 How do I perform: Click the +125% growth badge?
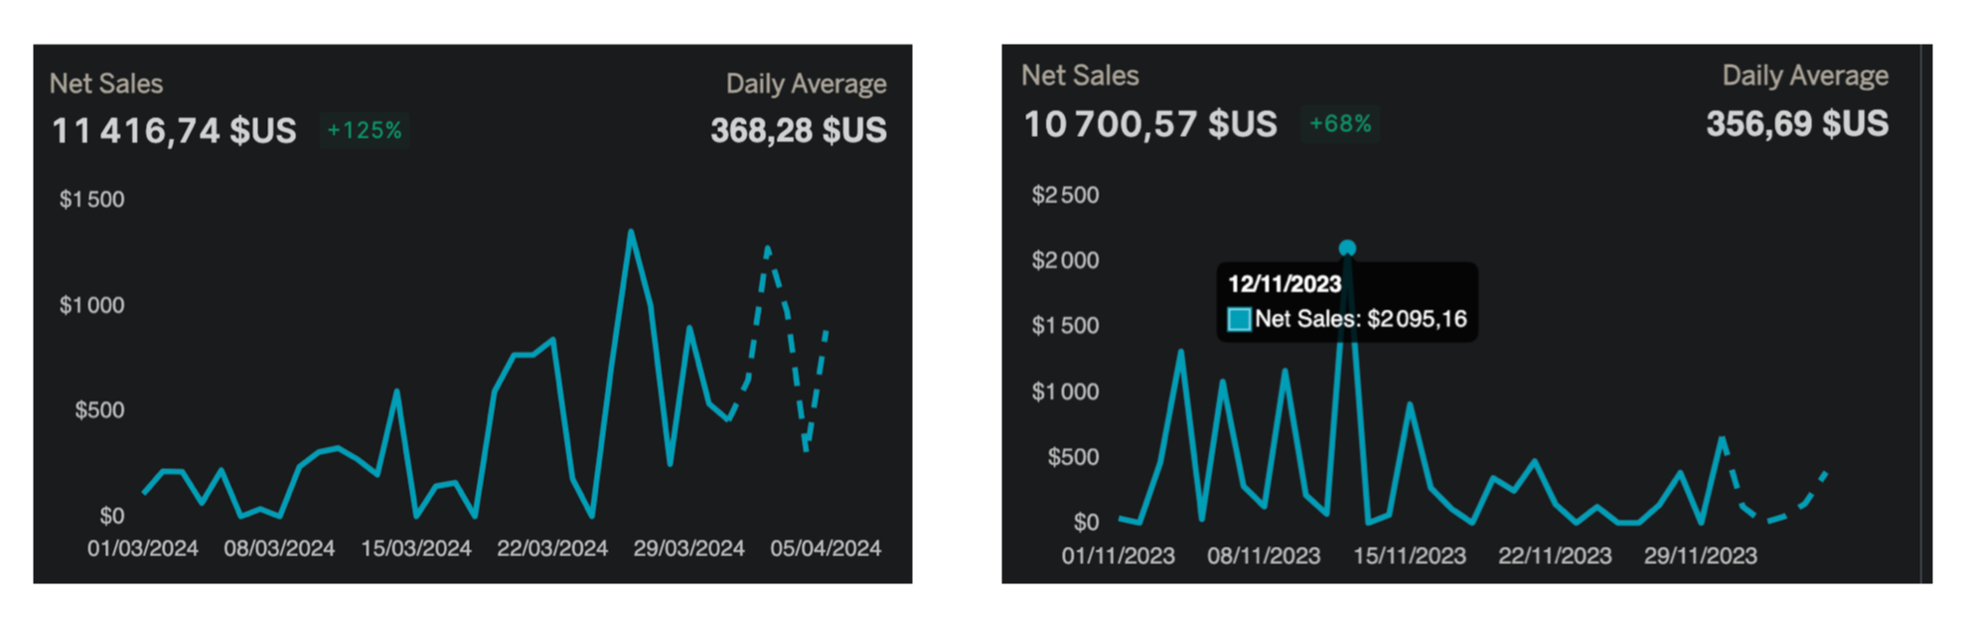coord(365,130)
